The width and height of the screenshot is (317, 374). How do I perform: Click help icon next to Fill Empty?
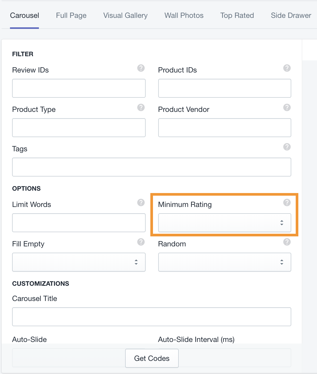click(x=141, y=242)
